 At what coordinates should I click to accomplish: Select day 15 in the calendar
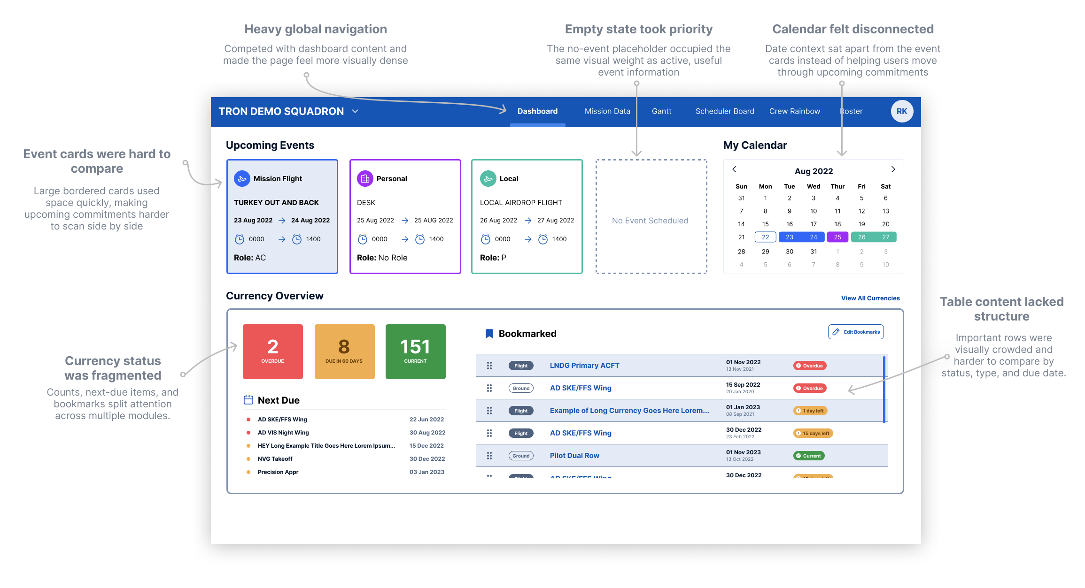[765, 224]
